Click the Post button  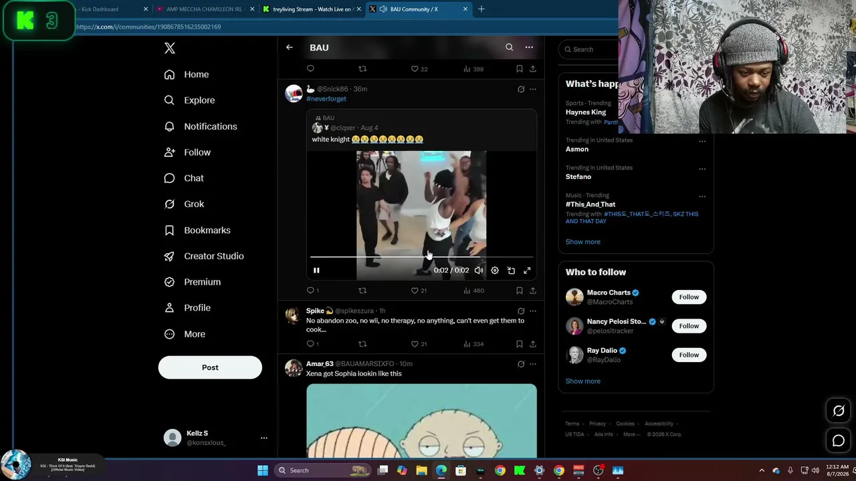point(210,367)
